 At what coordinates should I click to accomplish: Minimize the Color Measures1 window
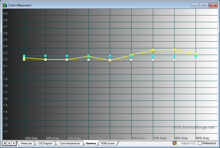point(195,5)
